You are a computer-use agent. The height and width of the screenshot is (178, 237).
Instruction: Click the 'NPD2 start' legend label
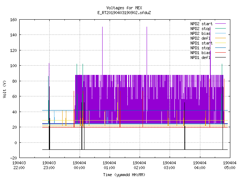(x=201, y=24)
